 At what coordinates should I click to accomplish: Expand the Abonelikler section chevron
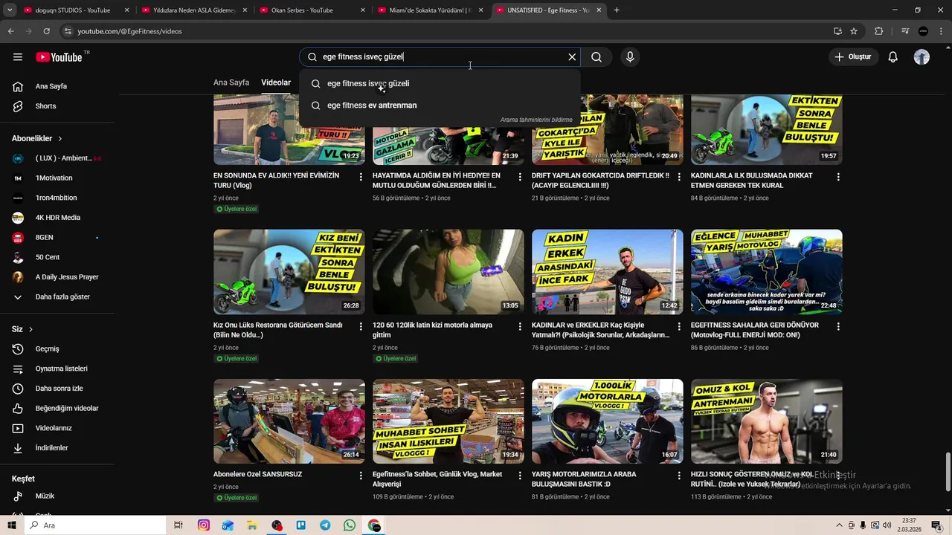(60, 139)
